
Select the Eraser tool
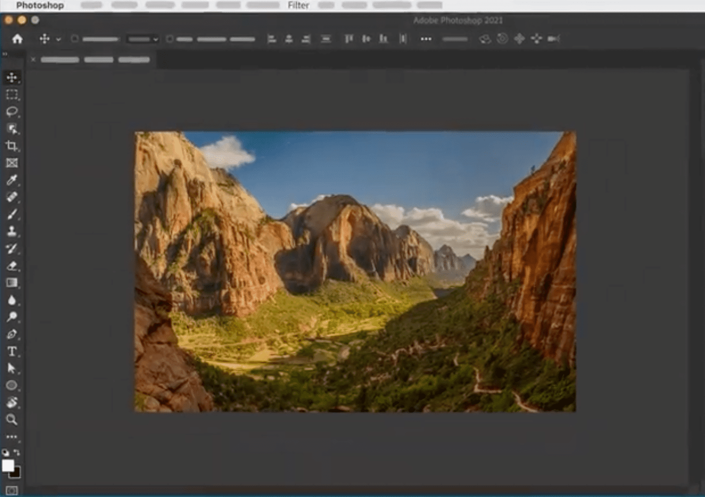click(x=12, y=265)
